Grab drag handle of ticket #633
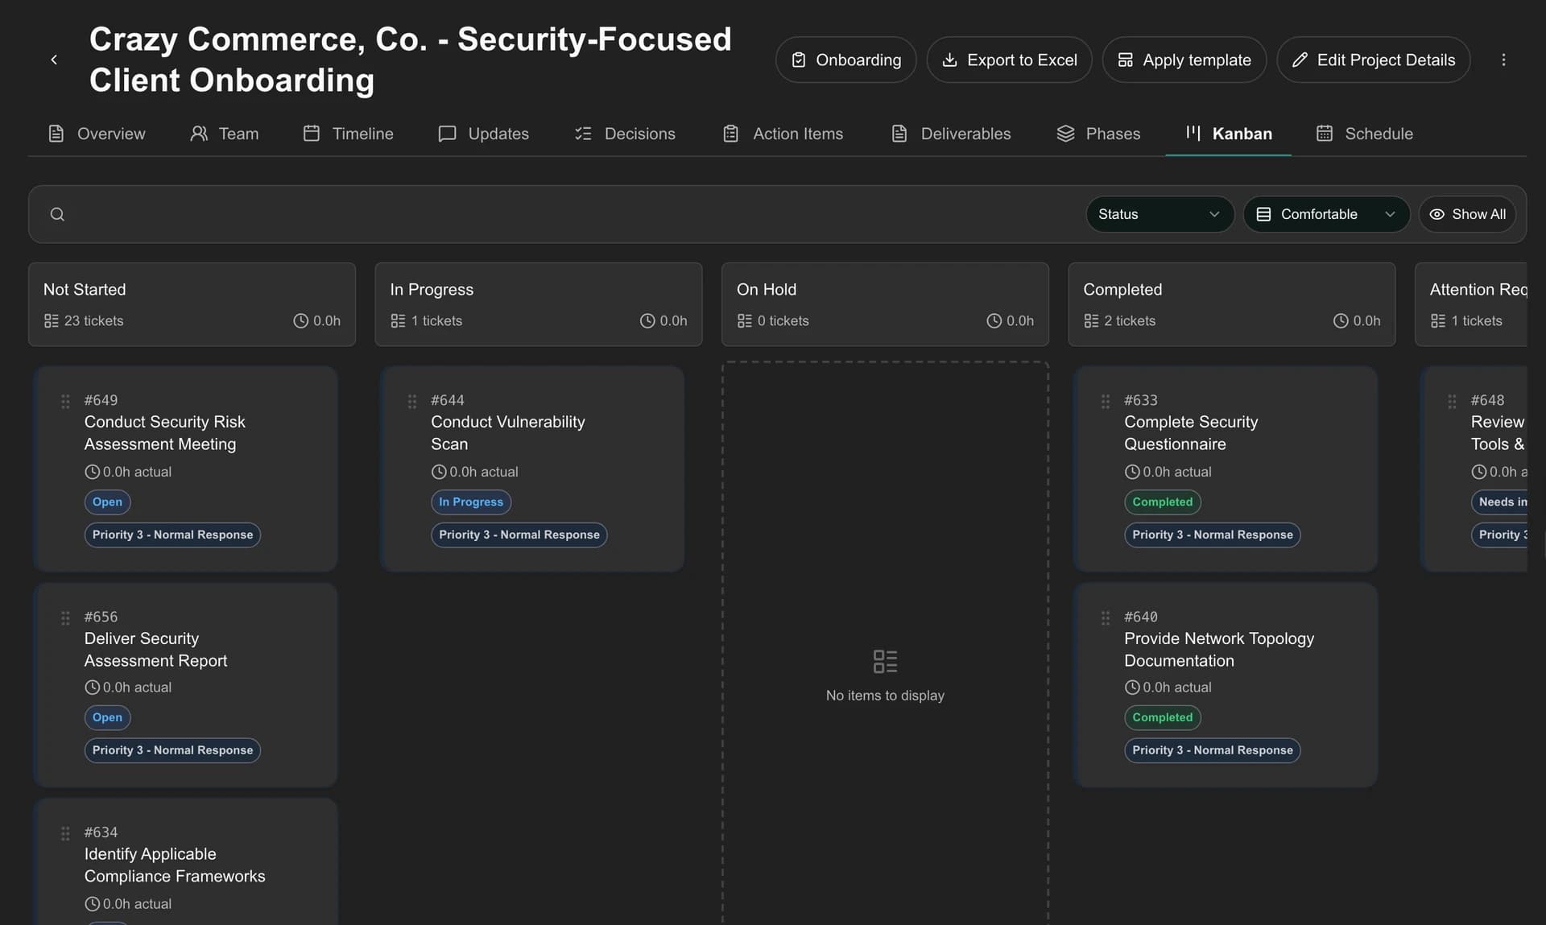The height and width of the screenshot is (925, 1546). [x=1106, y=401]
